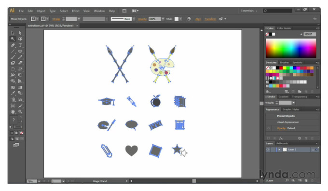The image size is (328, 191).
Task: Open the Stroke color dropdown in control bar
Action: click(47, 19)
